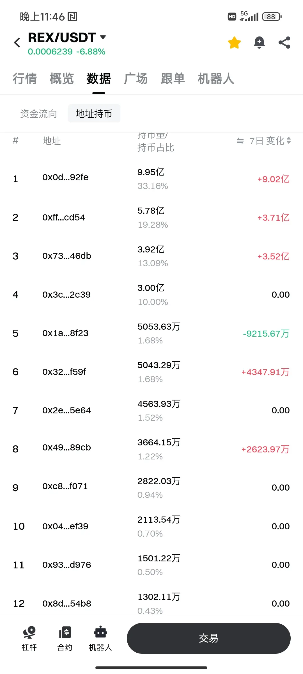Open the 广场 tab
Screen dimensions: 303x674
136,78
